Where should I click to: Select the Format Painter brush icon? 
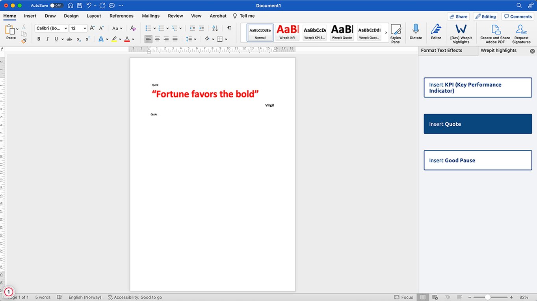(x=24, y=40)
